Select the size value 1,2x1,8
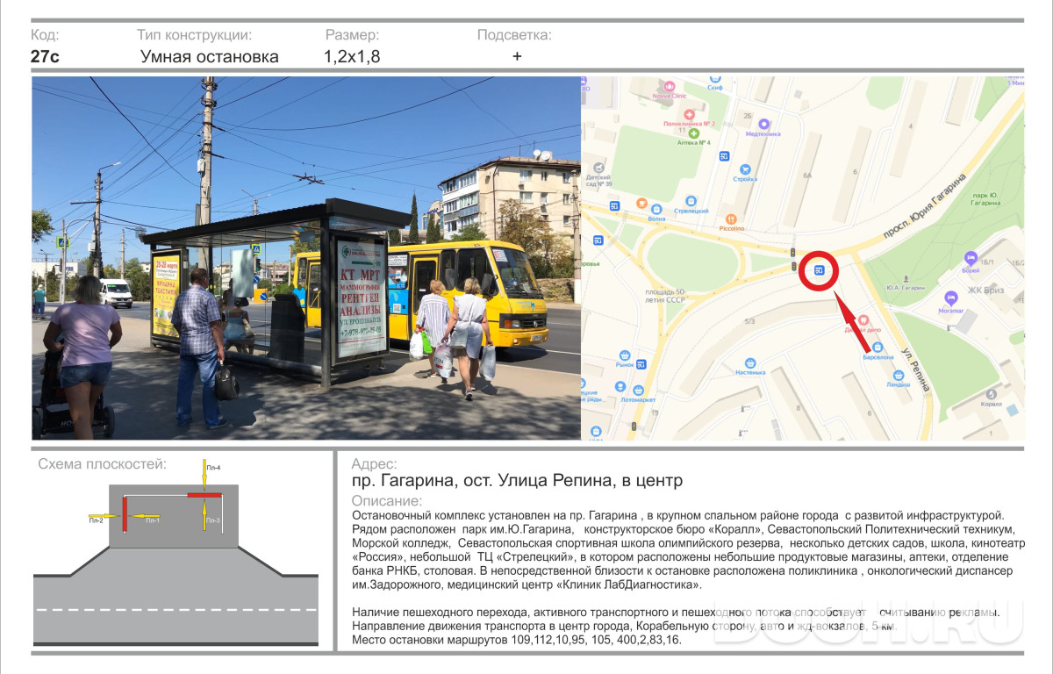Image resolution: width=1053 pixels, height=674 pixels. point(351,57)
